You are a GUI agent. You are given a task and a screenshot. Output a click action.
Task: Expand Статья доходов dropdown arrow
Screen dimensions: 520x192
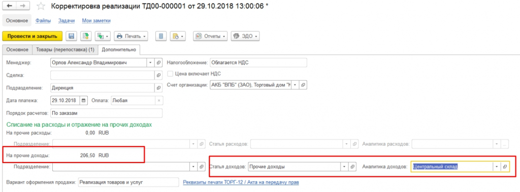click(344, 167)
